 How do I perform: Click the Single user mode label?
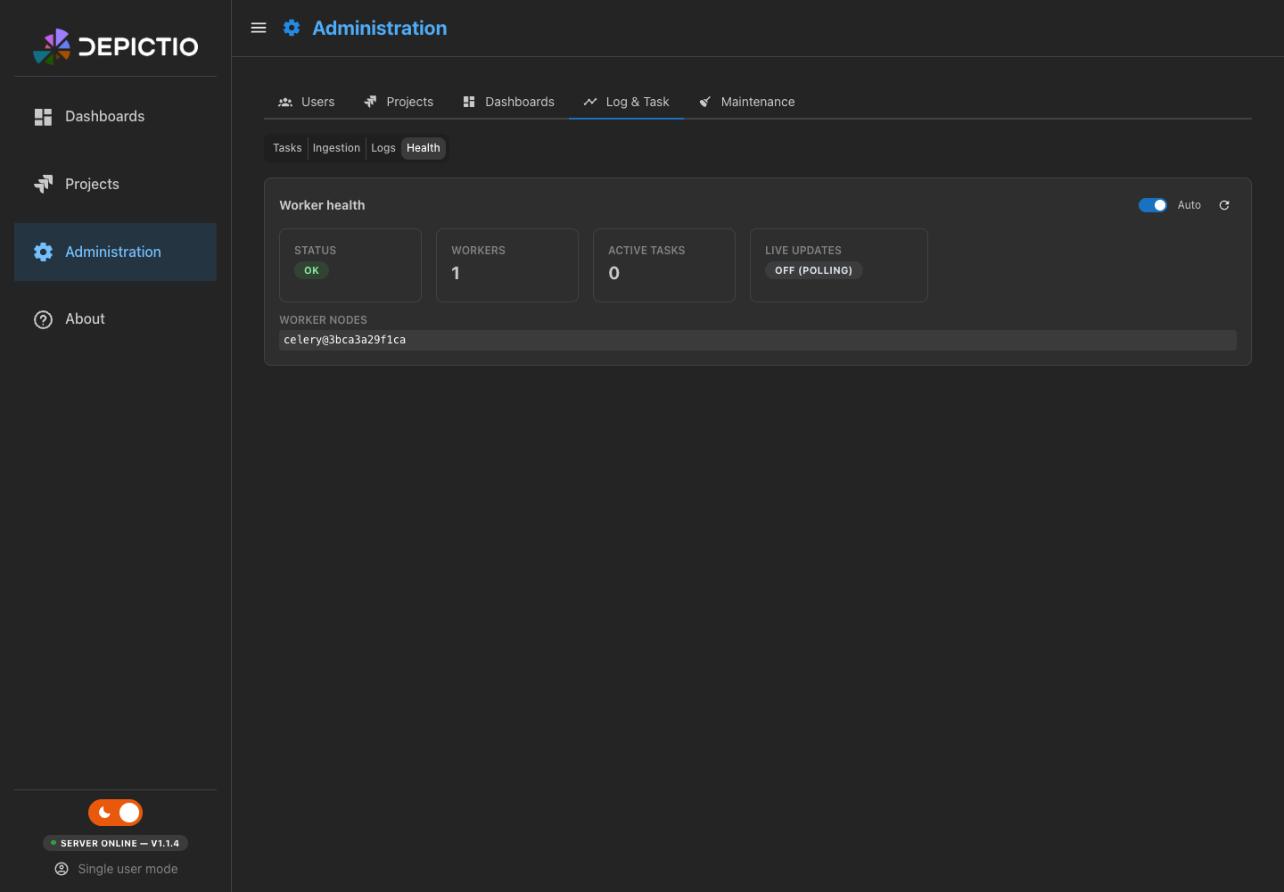[x=128, y=869]
